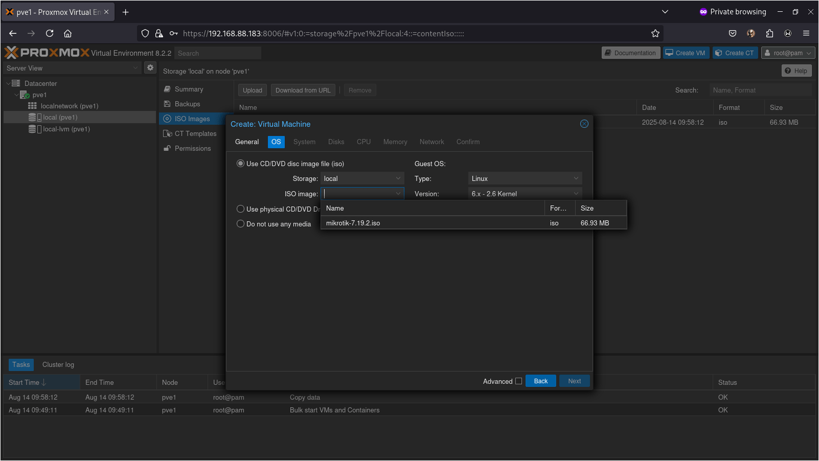Collapse the pve1 tree node

tap(16, 95)
